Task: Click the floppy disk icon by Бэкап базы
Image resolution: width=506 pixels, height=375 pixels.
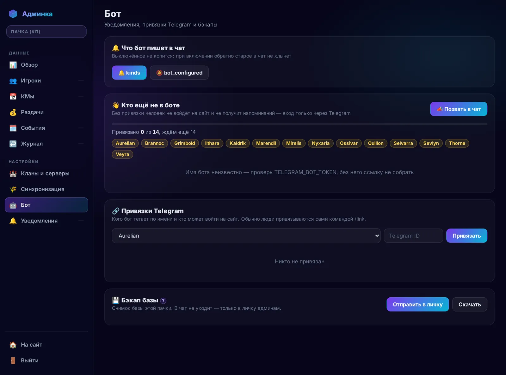Action: point(116,300)
